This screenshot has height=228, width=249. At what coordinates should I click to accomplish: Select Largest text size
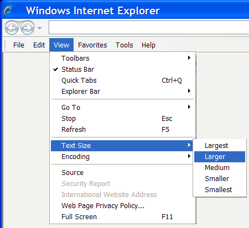[220, 146]
